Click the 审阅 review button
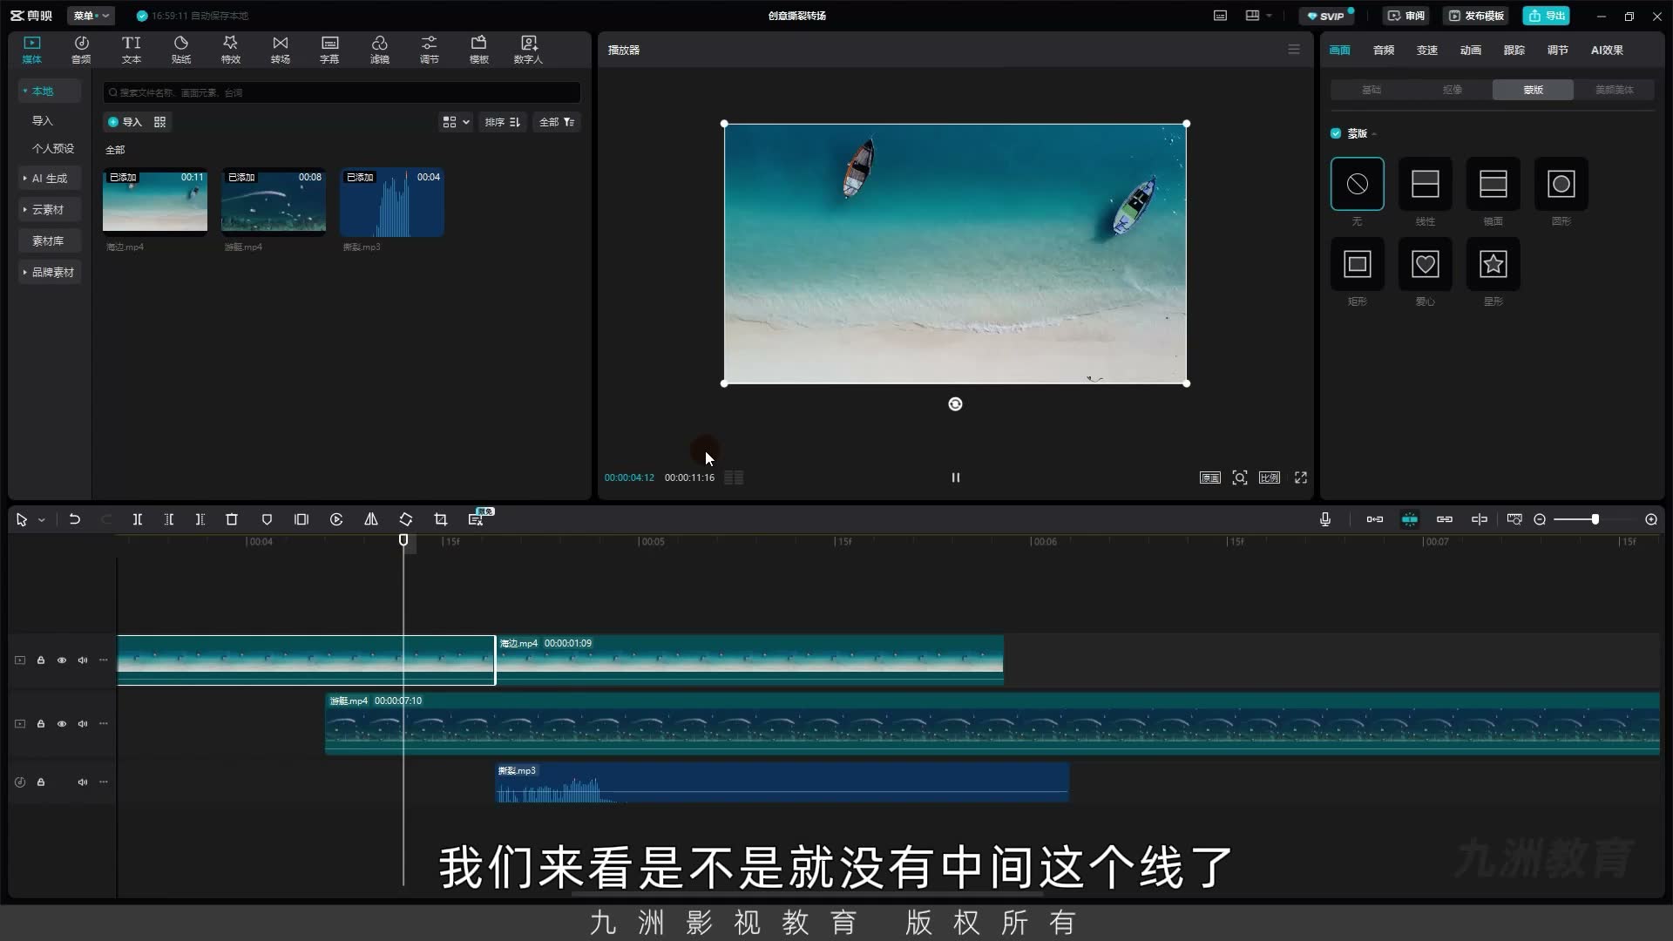The image size is (1673, 941). point(1405,16)
